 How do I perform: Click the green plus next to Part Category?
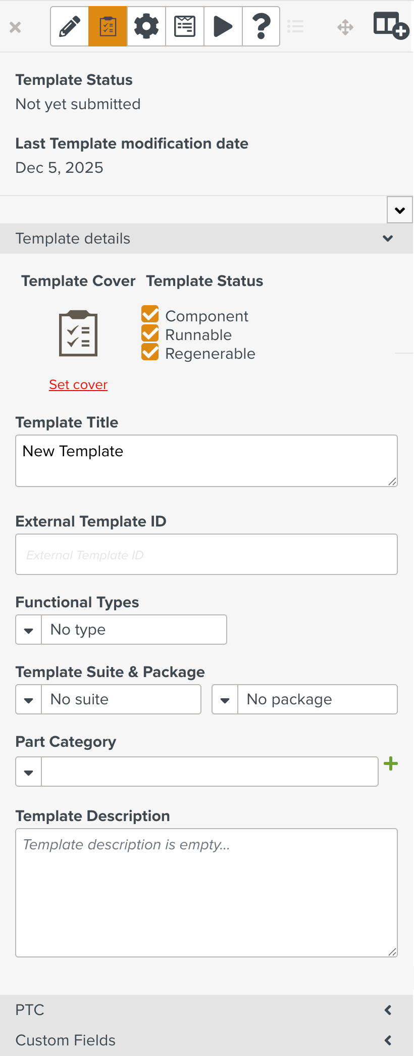[x=391, y=763]
